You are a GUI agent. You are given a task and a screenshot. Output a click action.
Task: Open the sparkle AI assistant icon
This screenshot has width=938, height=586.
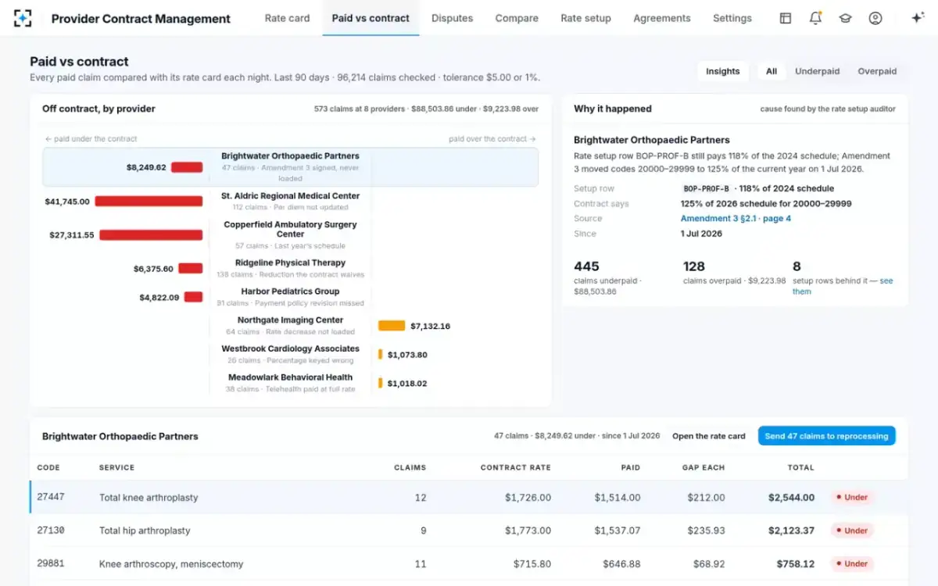click(x=918, y=18)
